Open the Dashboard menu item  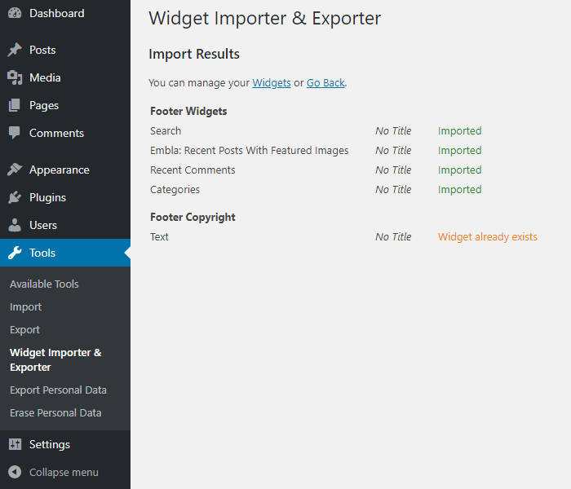(x=57, y=13)
